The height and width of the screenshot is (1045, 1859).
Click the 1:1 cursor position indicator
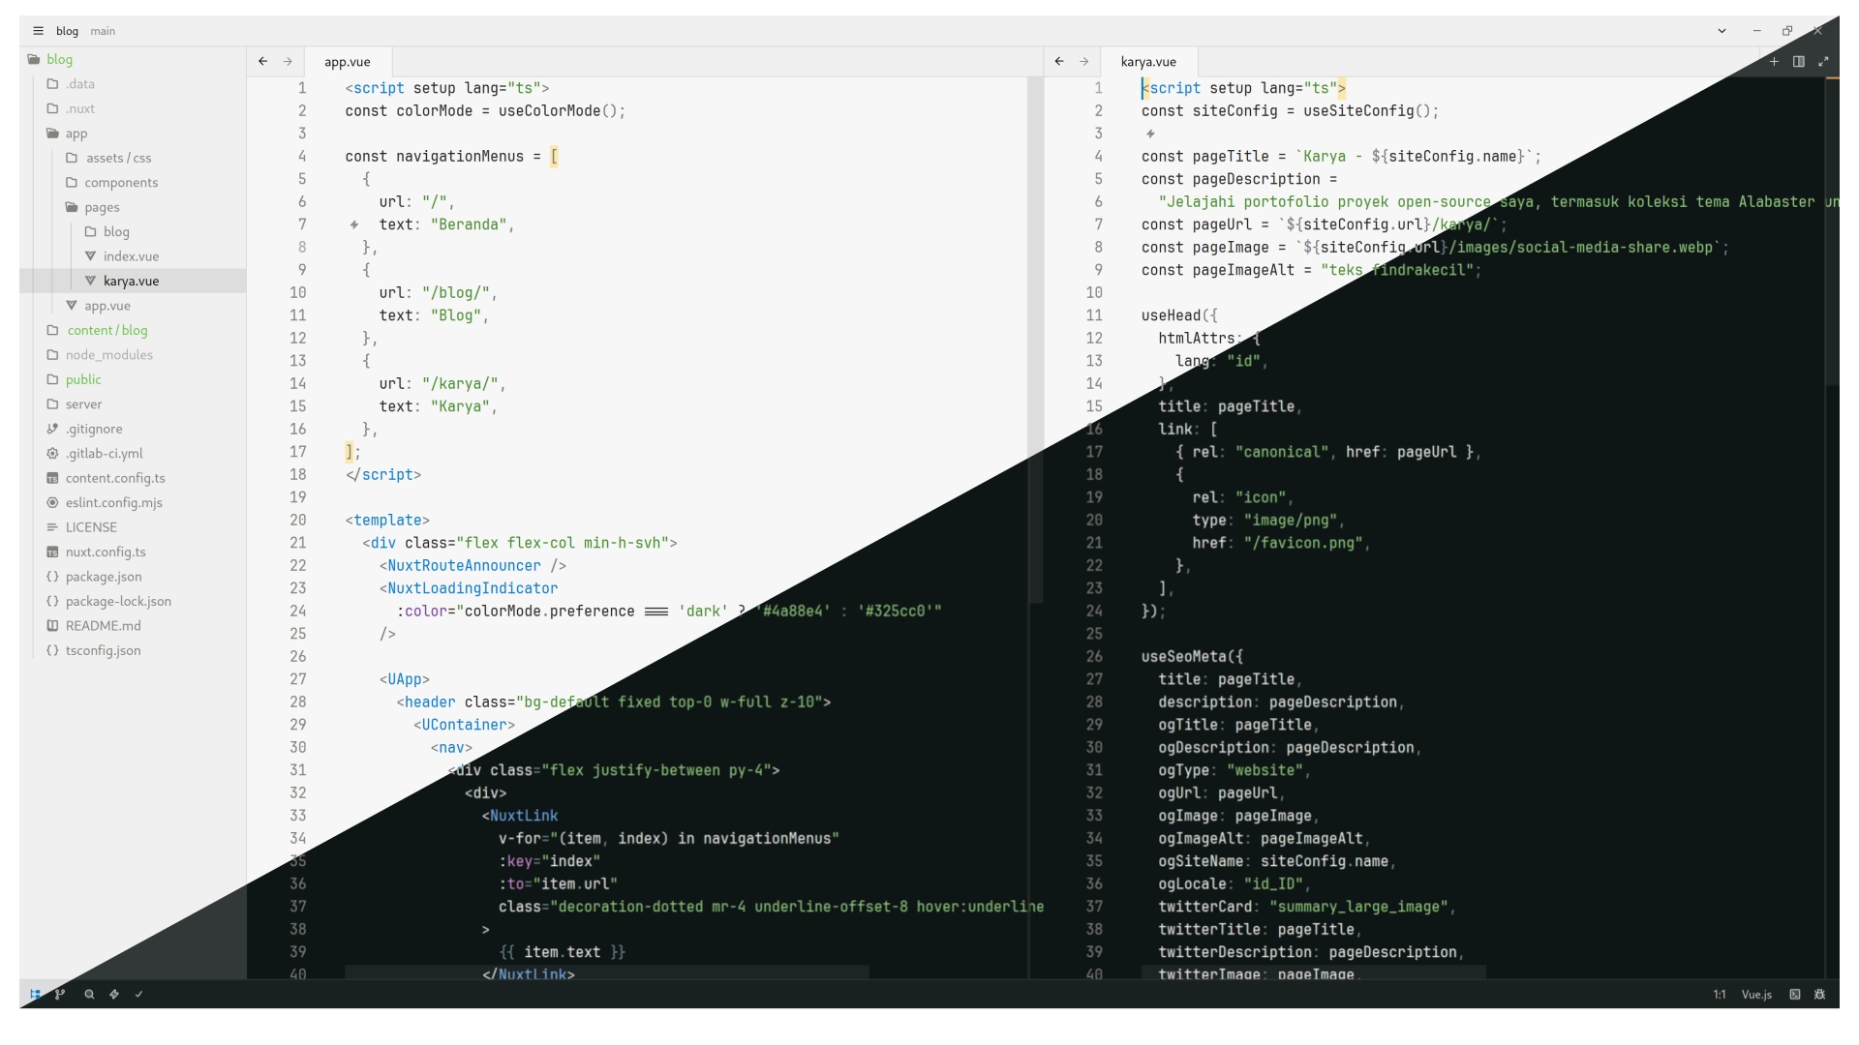(1720, 994)
